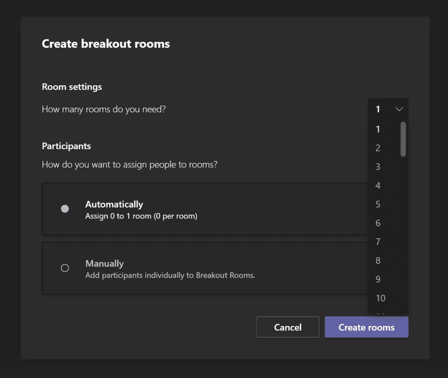Choose 5 rooms in the dropdown
Image resolution: width=448 pixels, height=378 pixels.
tap(378, 204)
